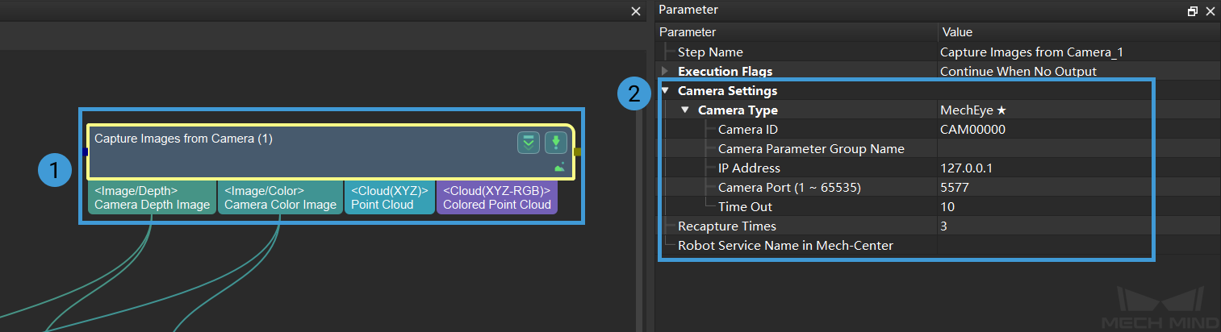Image resolution: width=1221 pixels, height=332 pixels.
Task: Select the Camera Depth Image output port
Action: point(152,197)
